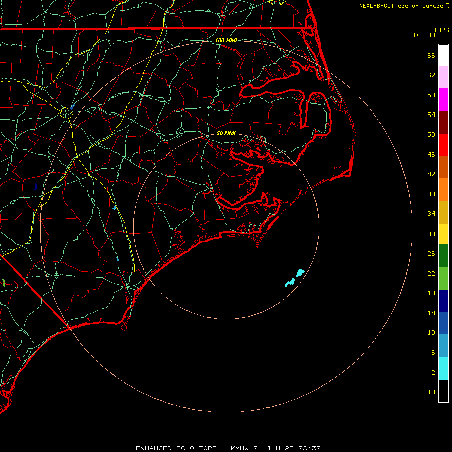The width and height of the screenshot is (452, 452).
Task: Click the '100 NMI' range ring label
Action: [226, 40]
